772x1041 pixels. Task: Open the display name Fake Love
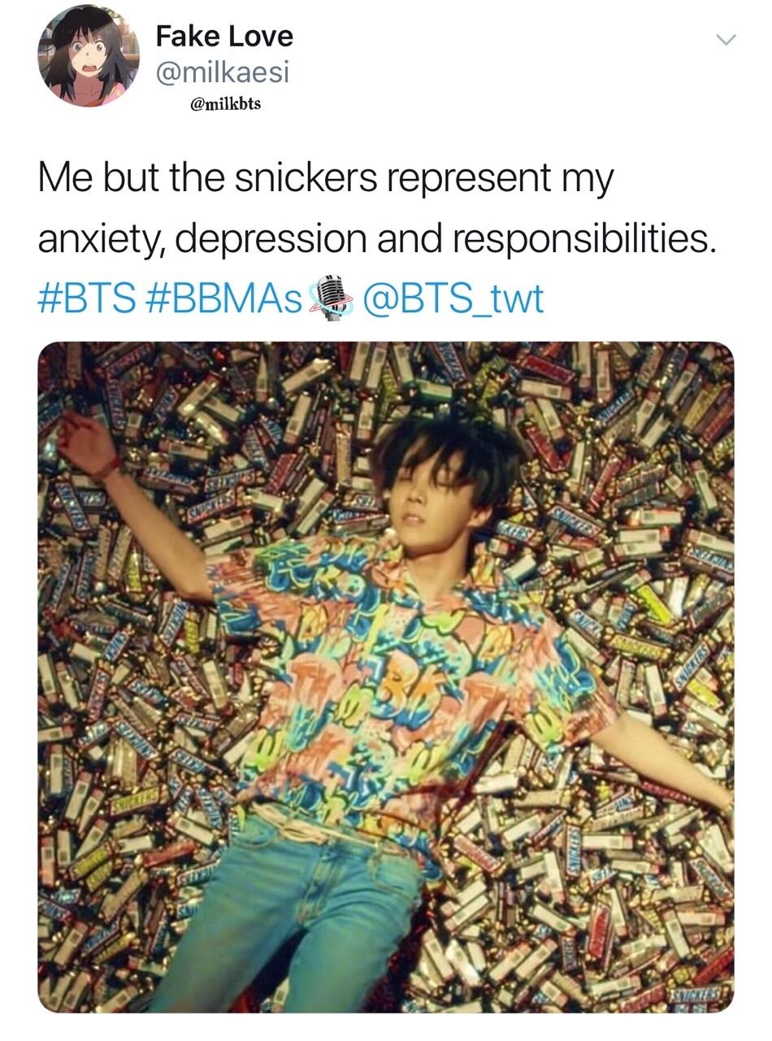tap(223, 36)
